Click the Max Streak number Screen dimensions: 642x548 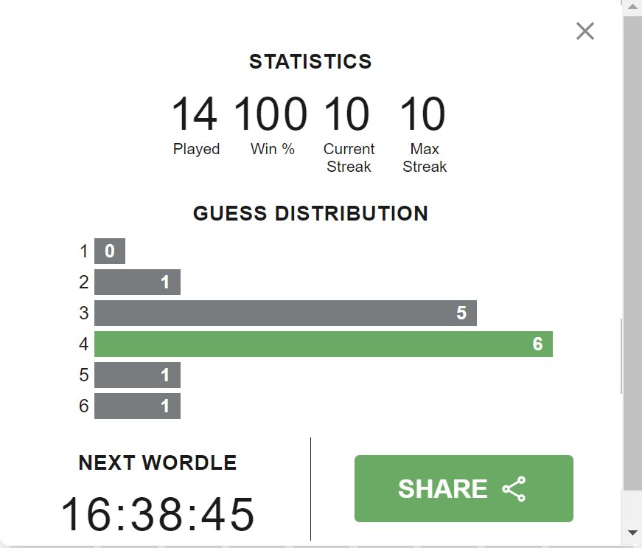pyautogui.click(x=423, y=114)
